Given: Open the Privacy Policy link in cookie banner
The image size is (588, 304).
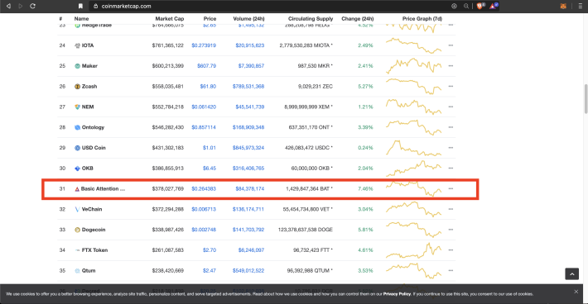Looking at the screenshot, I should 397,294.
